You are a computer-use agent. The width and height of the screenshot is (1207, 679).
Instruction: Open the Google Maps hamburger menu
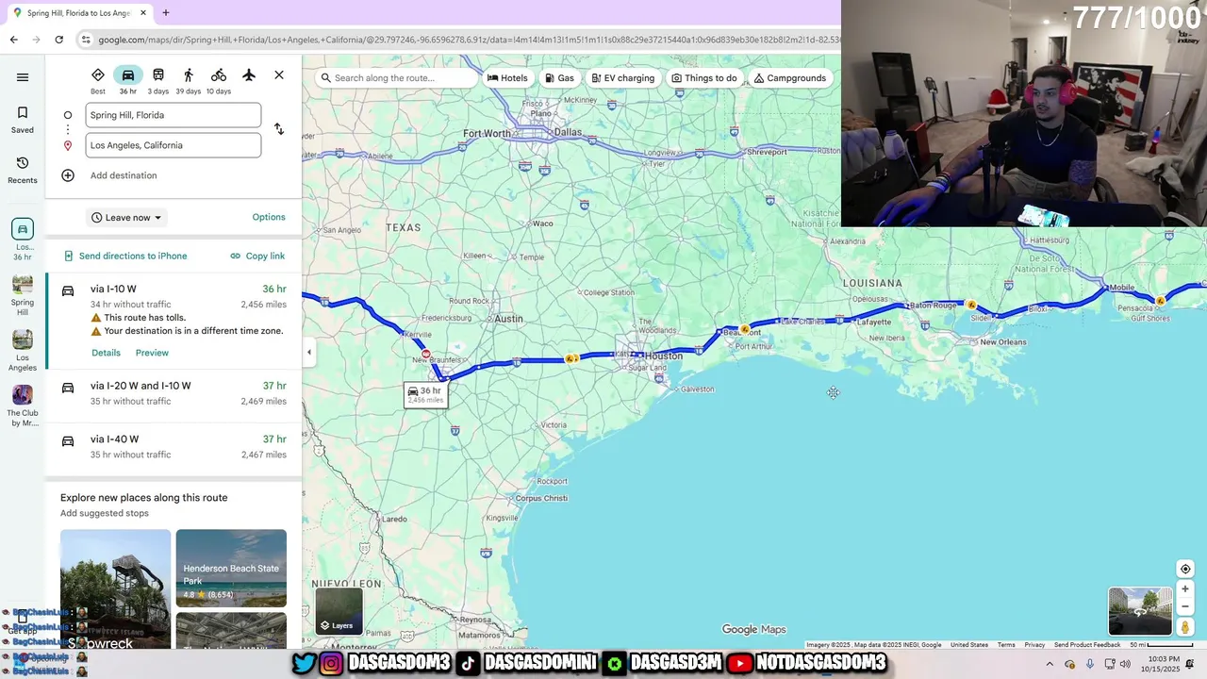(x=23, y=77)
